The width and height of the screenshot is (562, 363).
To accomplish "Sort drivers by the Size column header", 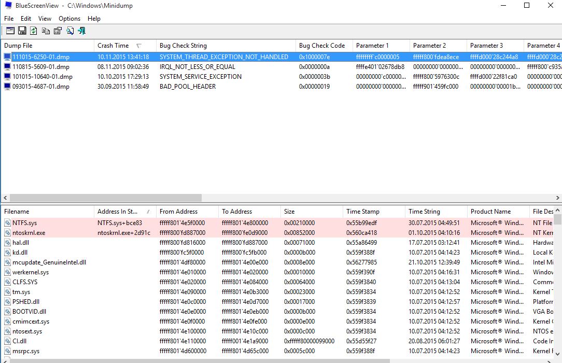I will point(312,212).
